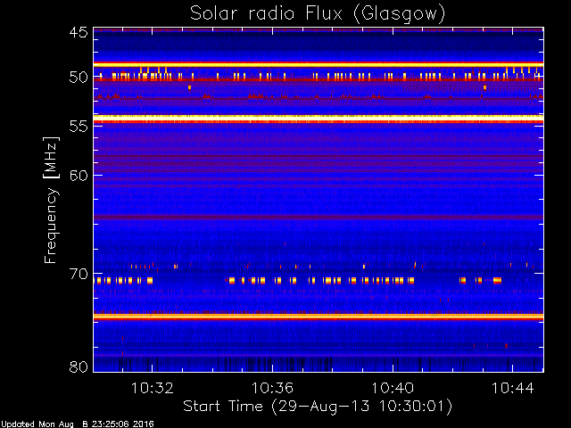Click the bright yellow band below 70 MHz
The height and width of the screenshot is (428, 571).
click(319, 317)
